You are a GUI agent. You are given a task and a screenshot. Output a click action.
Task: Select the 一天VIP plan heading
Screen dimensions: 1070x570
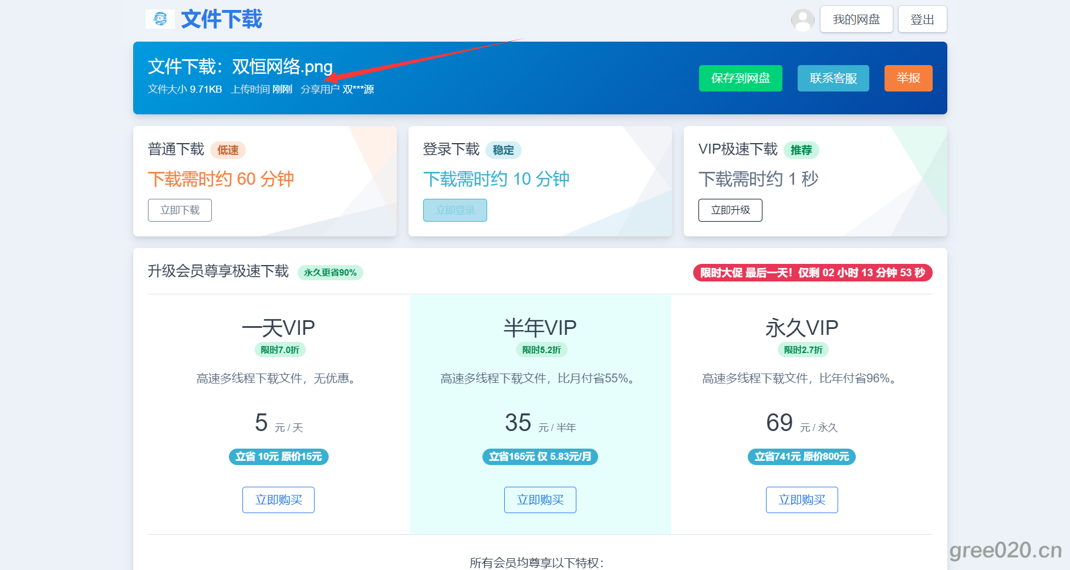(278, 327)
